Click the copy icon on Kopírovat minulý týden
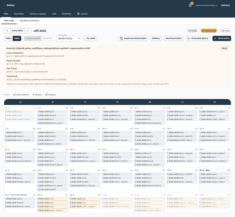 click(x=122, y=38)
